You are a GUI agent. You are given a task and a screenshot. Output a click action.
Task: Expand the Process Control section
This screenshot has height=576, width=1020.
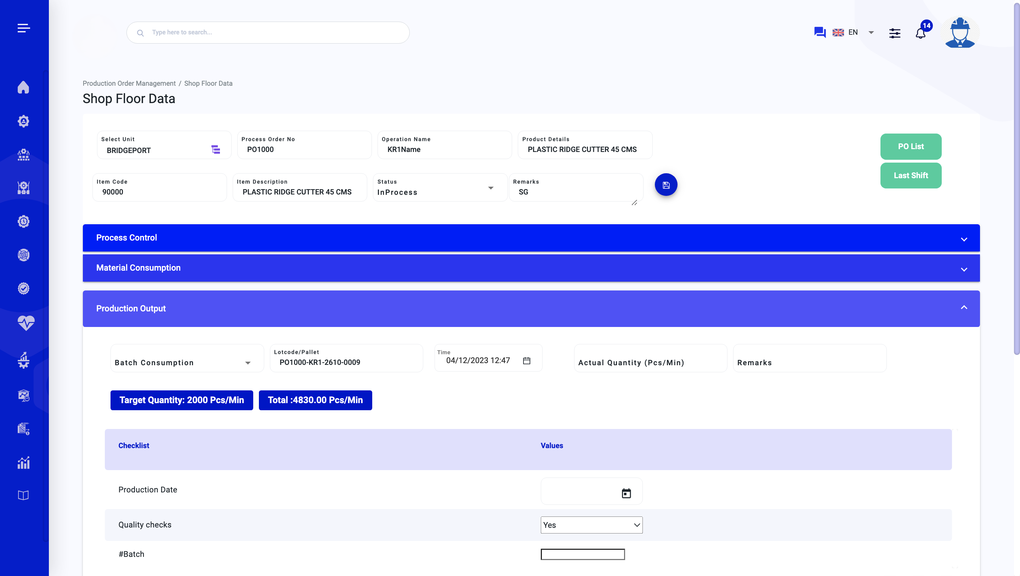(x=531, y=238)
